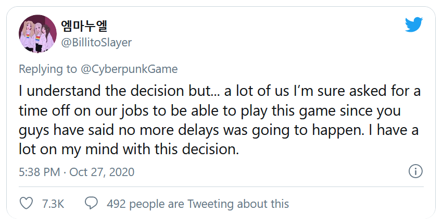Click the tweet line starting "guys have said"
This screenshot has height=224, width=442.
pyautogui.click(x=217, y=130)
